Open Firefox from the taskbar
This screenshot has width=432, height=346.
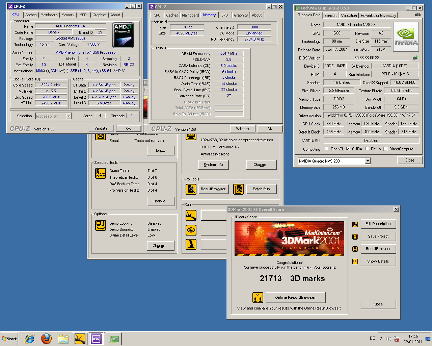[x=46, y=339]
